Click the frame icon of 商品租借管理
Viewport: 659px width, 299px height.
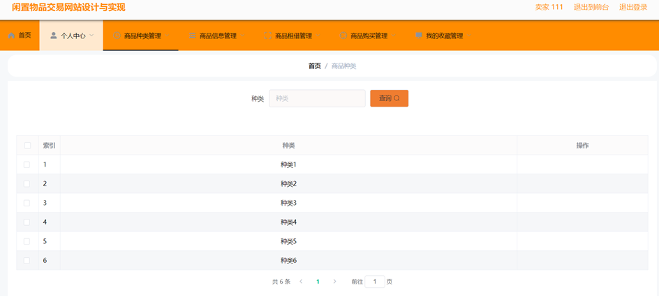(x=268, y=36)
